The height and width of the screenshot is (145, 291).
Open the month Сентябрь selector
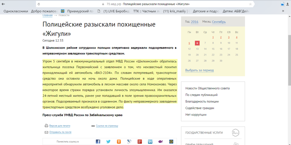(x=219, y=22)
